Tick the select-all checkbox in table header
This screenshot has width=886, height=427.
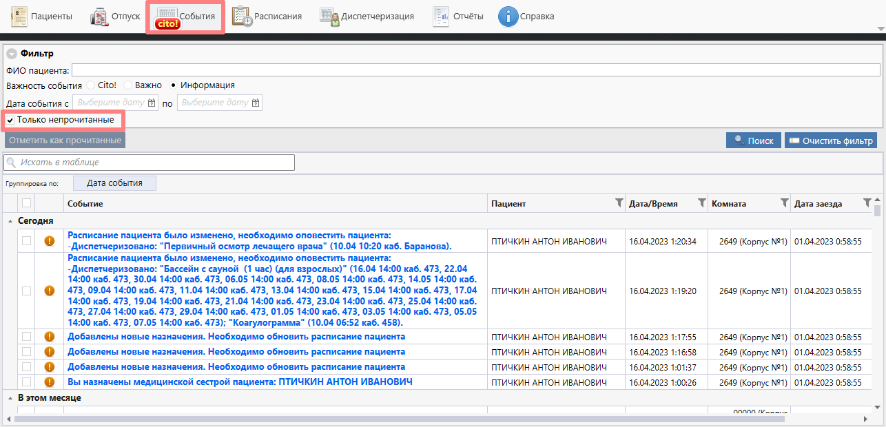pyautogui.click(x=26, y=203)
